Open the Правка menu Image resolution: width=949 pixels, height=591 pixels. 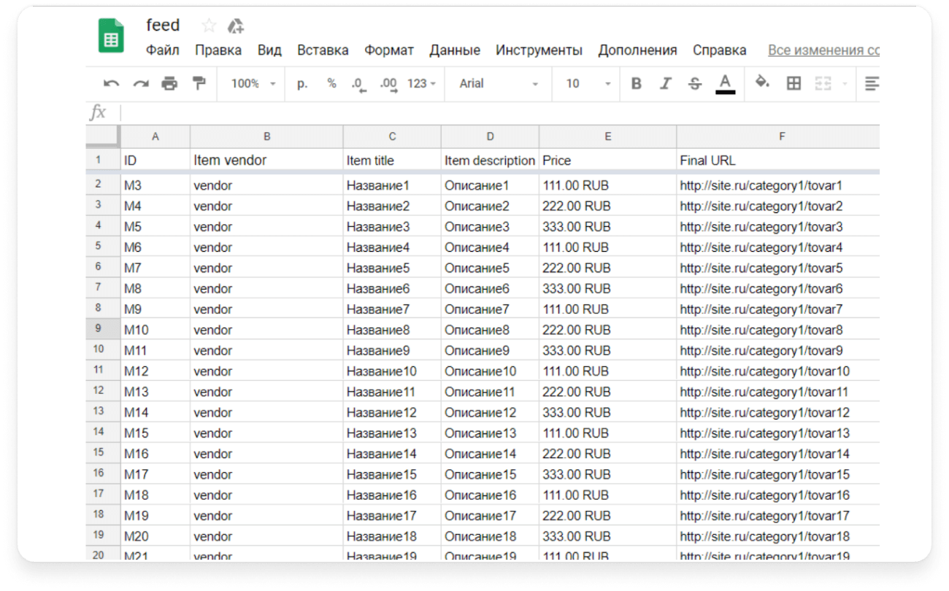pyautogui.click(x=218, y=50)
